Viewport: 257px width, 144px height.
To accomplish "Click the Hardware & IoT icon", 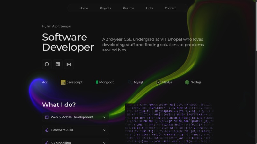I will [47, 130].
